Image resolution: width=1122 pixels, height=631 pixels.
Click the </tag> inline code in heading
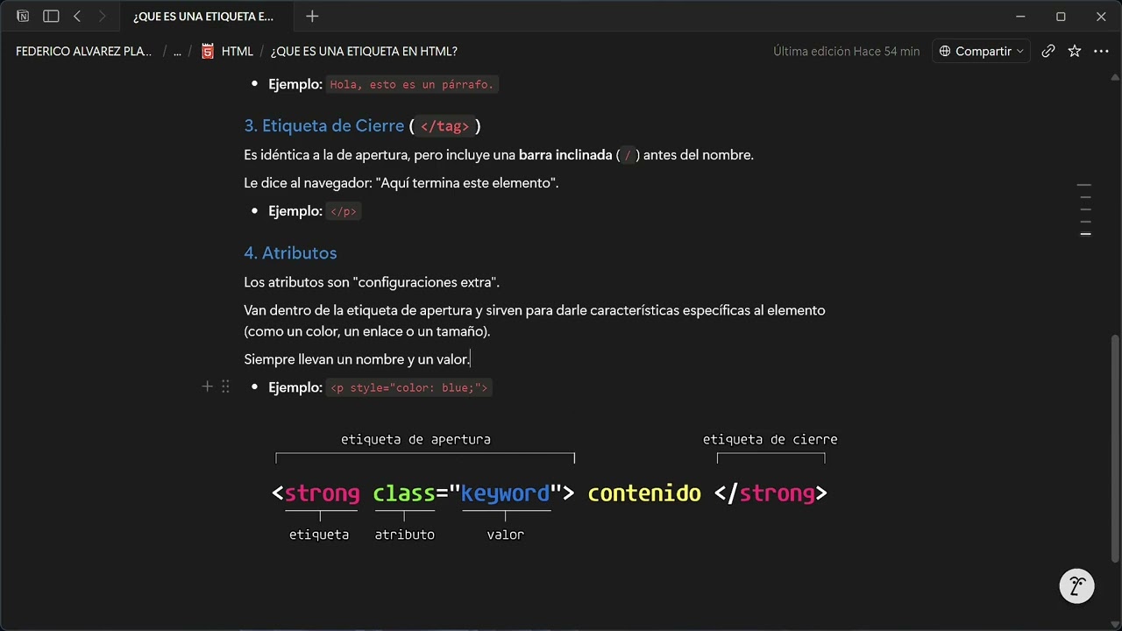(x=444, y=126)
